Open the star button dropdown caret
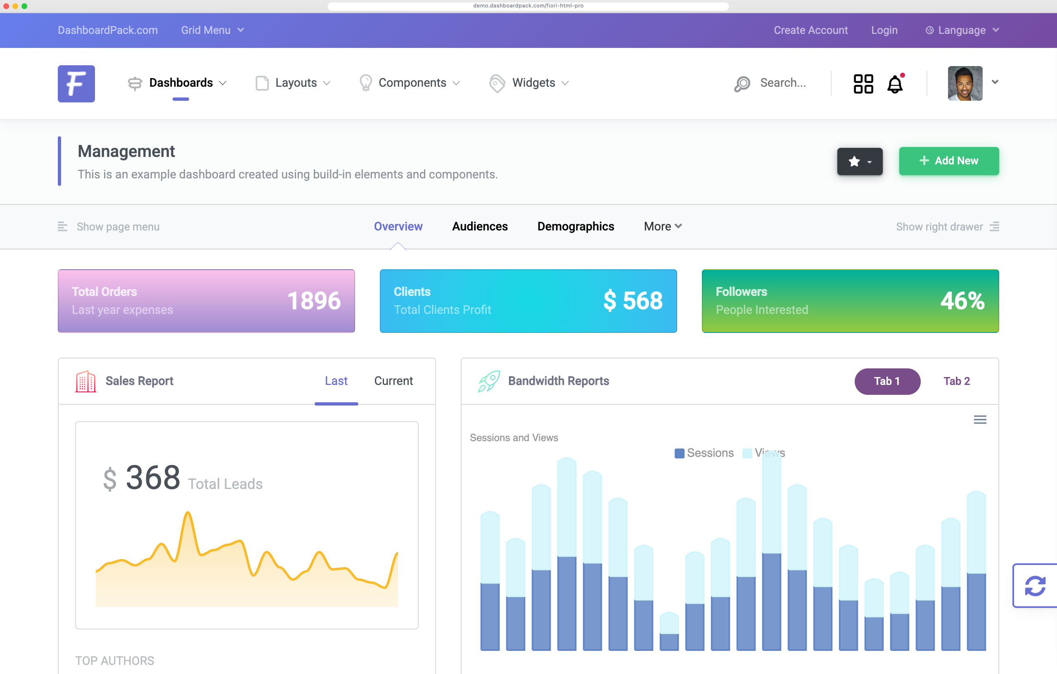This screenshot has height=674, width=1057. tap(870, 162)
